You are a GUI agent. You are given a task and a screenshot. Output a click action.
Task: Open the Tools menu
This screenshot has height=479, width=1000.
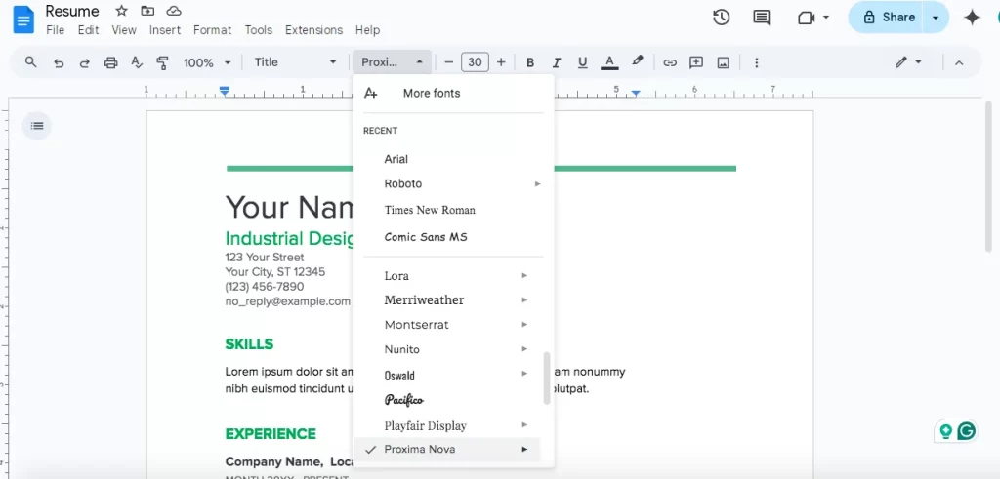258,30
